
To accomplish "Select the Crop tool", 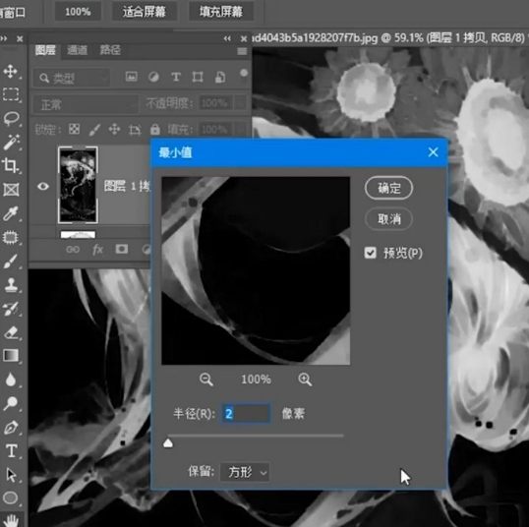I will tap(10, 165).
